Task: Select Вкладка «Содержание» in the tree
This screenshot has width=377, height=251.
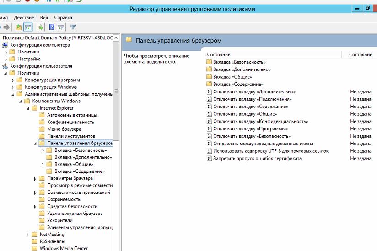Action: tap(79, 171)
